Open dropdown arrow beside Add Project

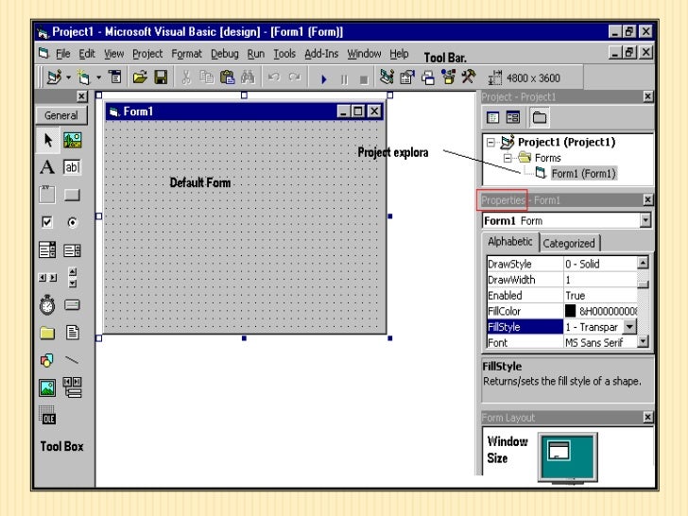pyautogui.click(x=68, y=77)
